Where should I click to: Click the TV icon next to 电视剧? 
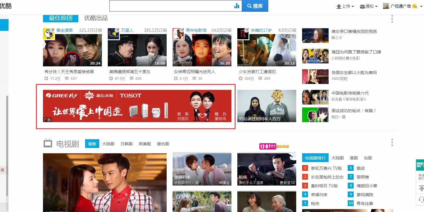(x=48, y=143)
